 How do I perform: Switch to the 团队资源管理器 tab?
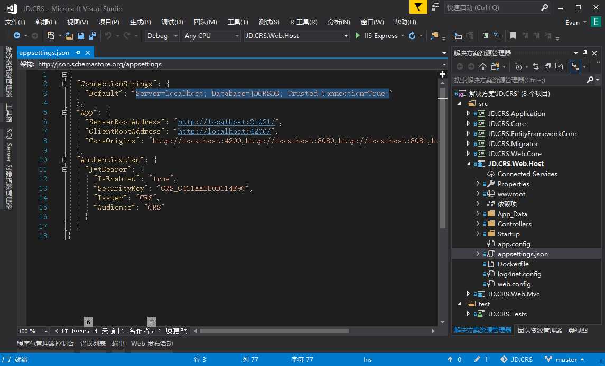coord(539,330)
